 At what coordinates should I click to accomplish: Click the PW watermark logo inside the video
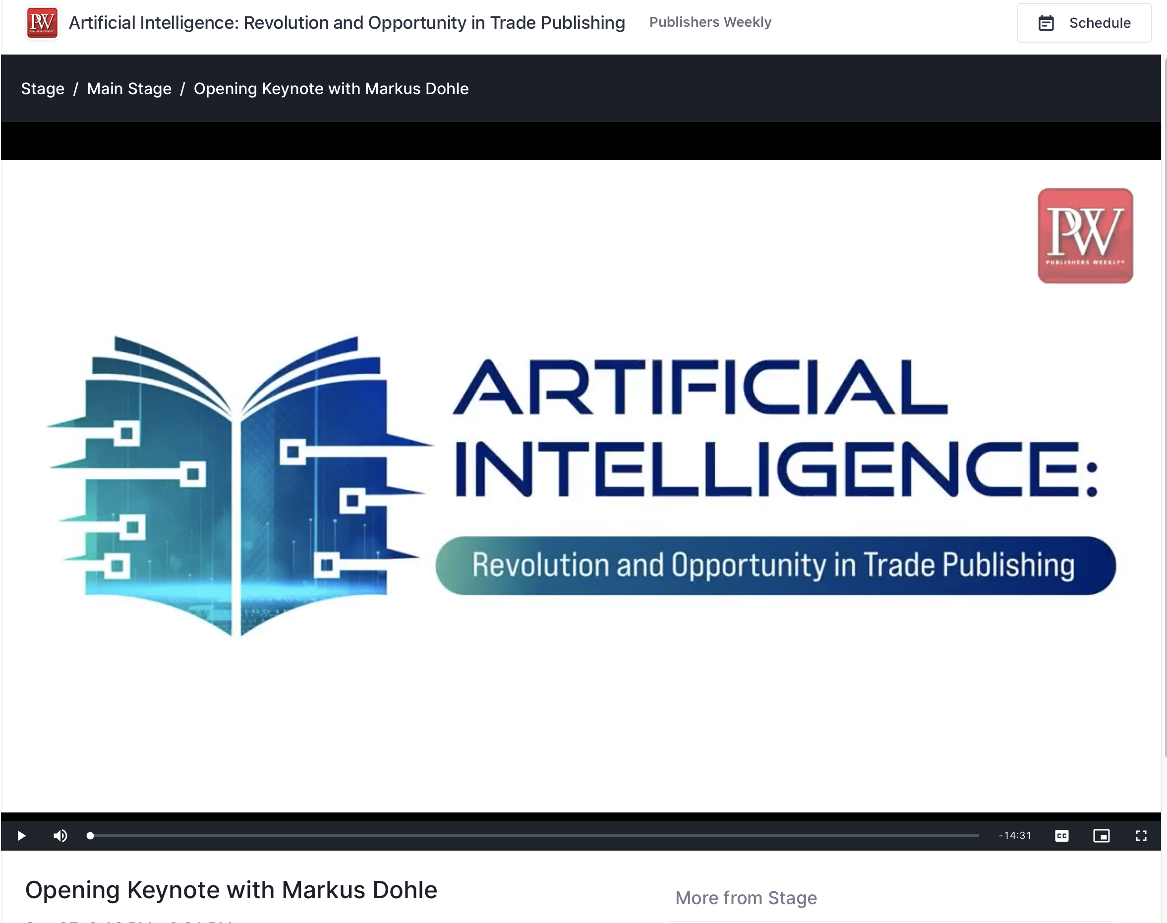pyautogui.click(x=1085, y=235)
